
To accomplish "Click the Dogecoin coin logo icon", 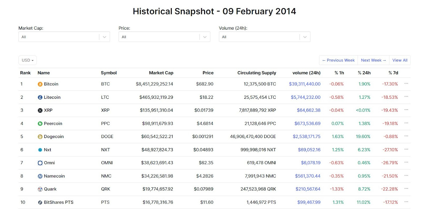I will pos(40,137).
